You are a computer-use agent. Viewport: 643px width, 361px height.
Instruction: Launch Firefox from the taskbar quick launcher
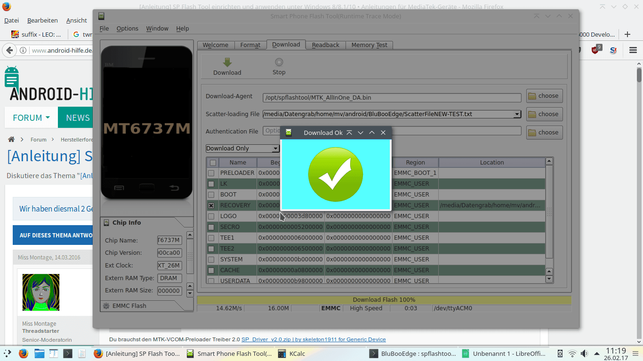click(24, 353)
